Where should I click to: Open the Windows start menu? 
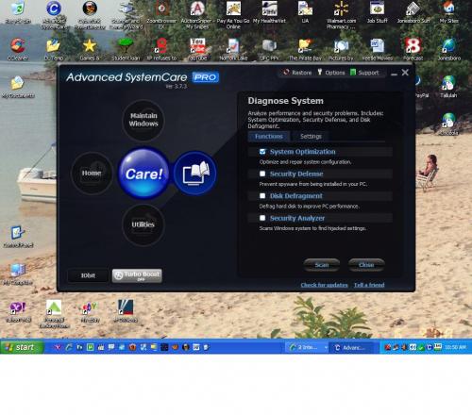pyautogui.click(x=22, y=347)
